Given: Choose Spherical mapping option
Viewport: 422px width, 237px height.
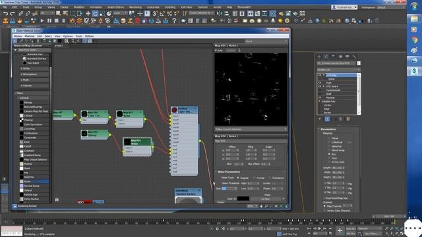Looking at the screenshot, I should (x=329, y=146).
